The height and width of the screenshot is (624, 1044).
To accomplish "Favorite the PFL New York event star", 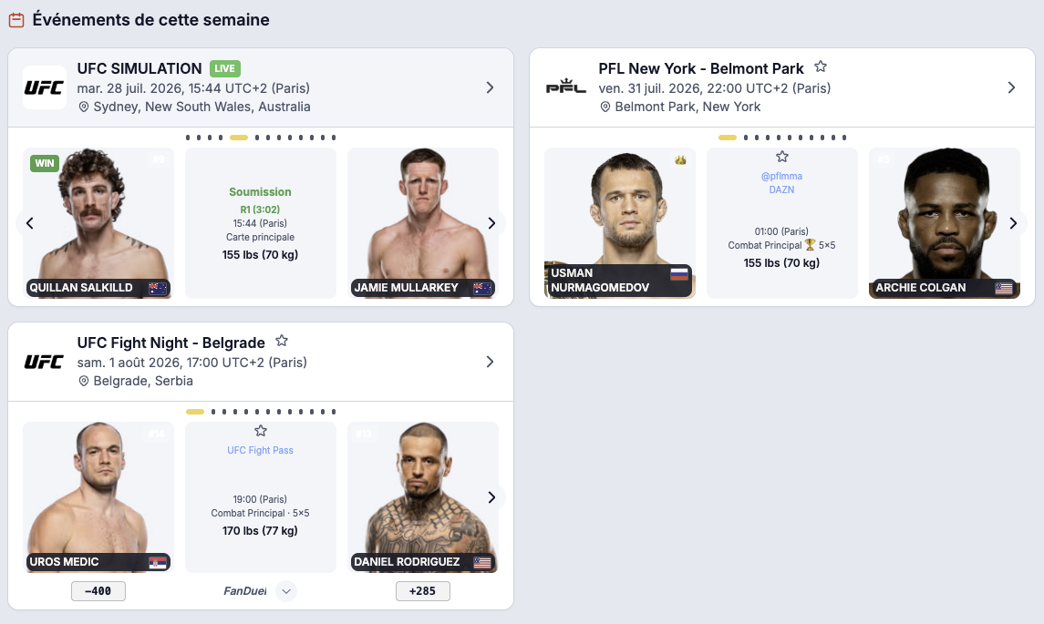I will [821, 66].
